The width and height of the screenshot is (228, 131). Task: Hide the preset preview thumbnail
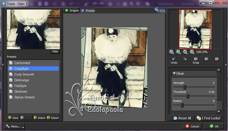tap(55, 51)
